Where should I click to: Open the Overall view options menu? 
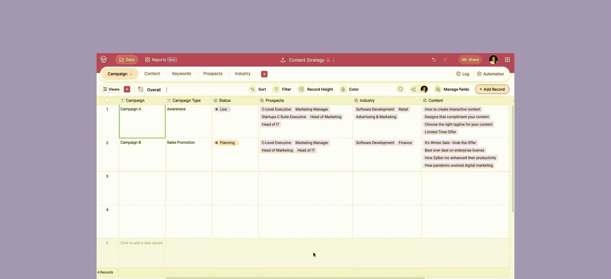tap(166, 90)
